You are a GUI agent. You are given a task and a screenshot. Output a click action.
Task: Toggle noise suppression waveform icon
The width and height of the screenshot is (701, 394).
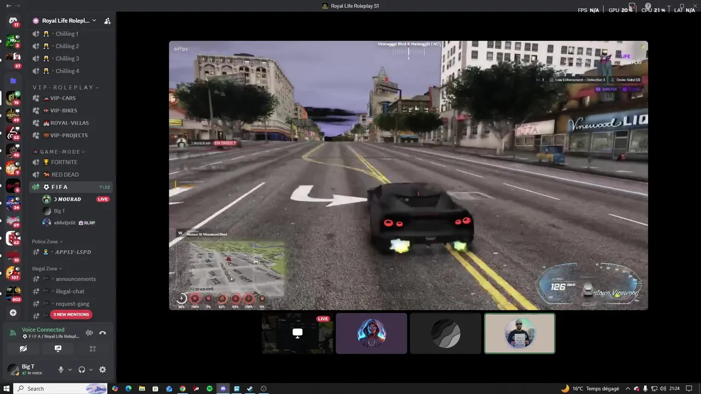pos(89,333)
